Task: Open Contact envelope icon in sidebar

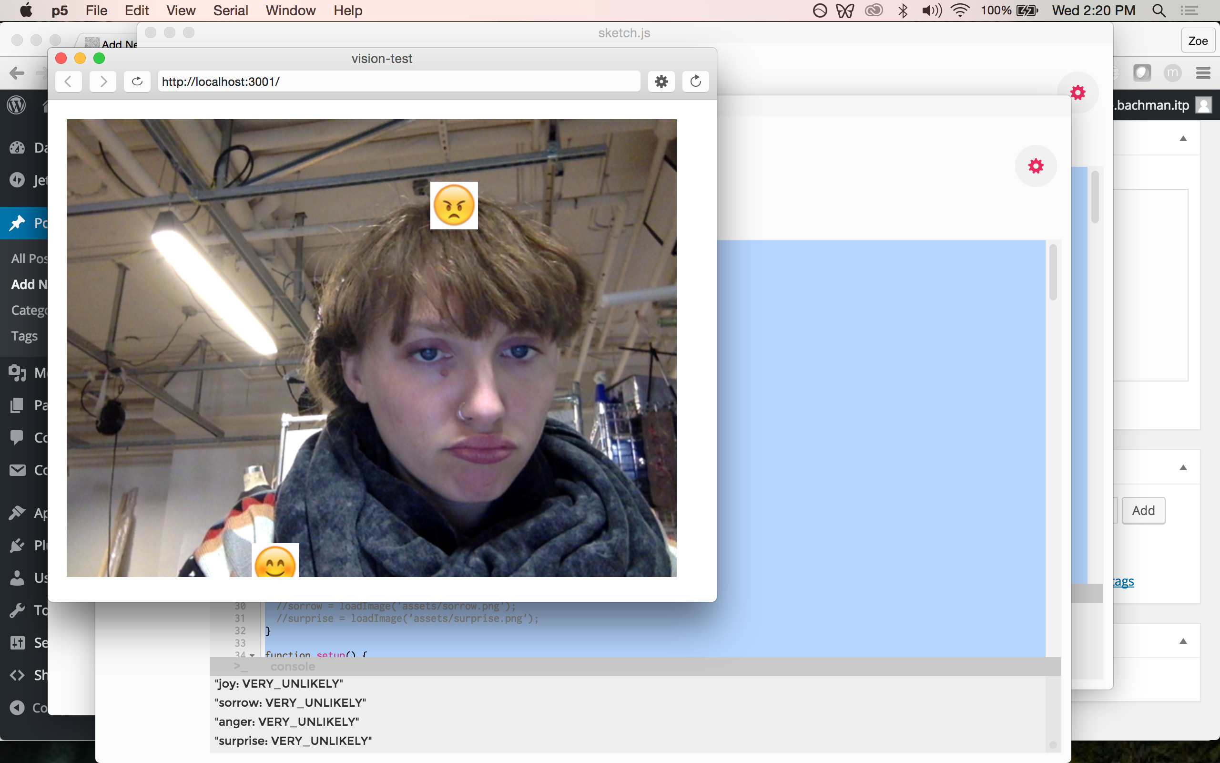Action: pos(17,470)
